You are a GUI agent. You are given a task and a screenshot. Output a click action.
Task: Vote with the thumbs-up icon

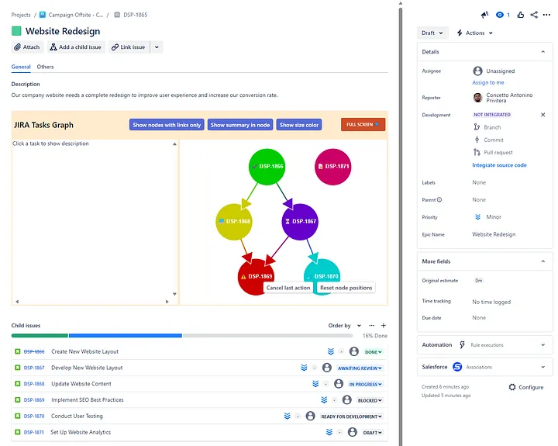[521, 15]
